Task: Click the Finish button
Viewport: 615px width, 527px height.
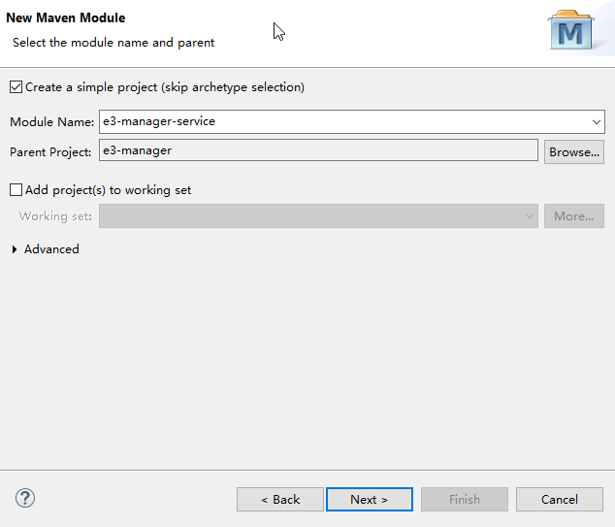Action: [x=464, y=499]
